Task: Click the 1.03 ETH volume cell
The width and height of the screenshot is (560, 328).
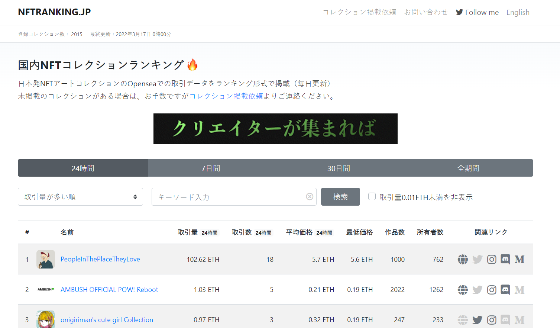Action: click(207, 290)
